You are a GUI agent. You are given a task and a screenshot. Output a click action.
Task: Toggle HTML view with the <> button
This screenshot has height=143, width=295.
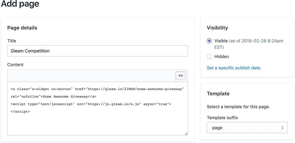click(180, 76)
